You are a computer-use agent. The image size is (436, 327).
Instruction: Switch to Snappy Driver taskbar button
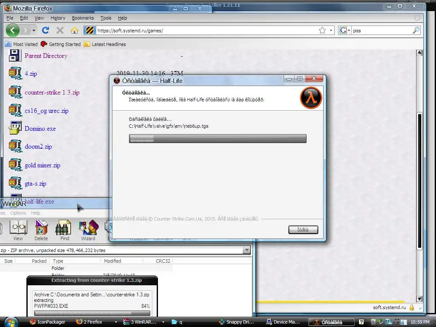click(x=236, y=322)
